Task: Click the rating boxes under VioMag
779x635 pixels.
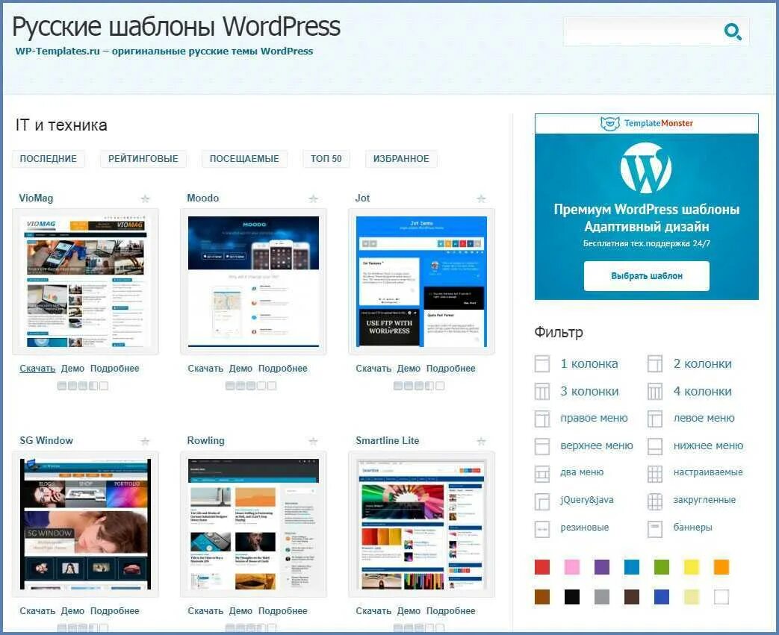Action: click(82, 386)
